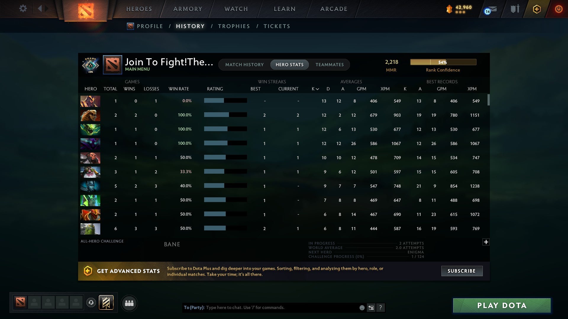Image resolution: width=568 pixels, height=319 pixels.
Task: Open the TEAMMATES tab
Action: (330, 64)
